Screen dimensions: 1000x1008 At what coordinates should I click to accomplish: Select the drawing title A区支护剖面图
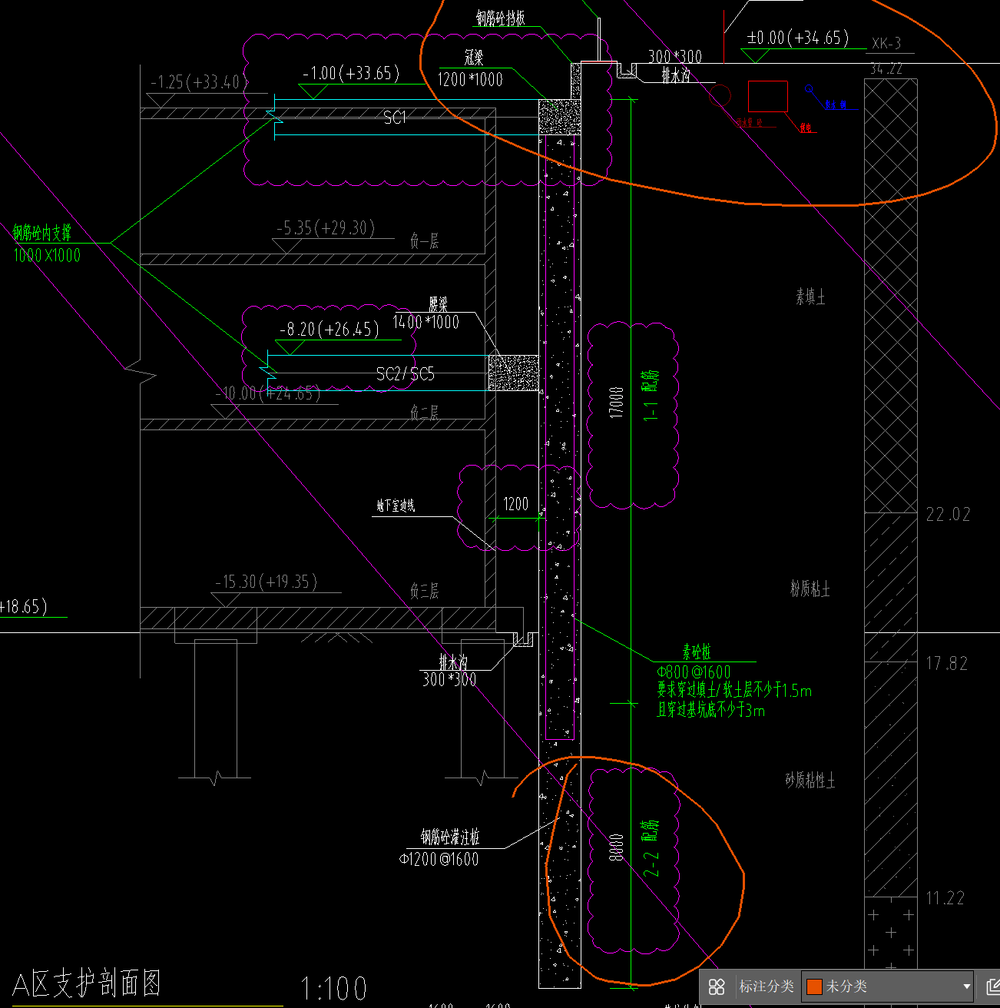pos(87,984)
